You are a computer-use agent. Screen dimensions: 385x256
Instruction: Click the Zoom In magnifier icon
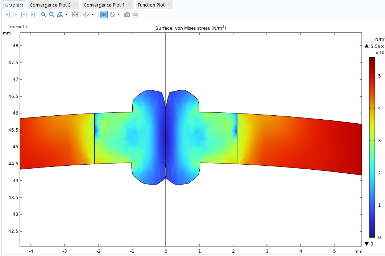44,15
